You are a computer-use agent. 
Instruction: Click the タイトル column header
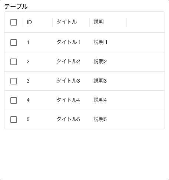(67, 22)
